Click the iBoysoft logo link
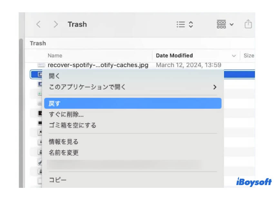 (x=254, y=182)
